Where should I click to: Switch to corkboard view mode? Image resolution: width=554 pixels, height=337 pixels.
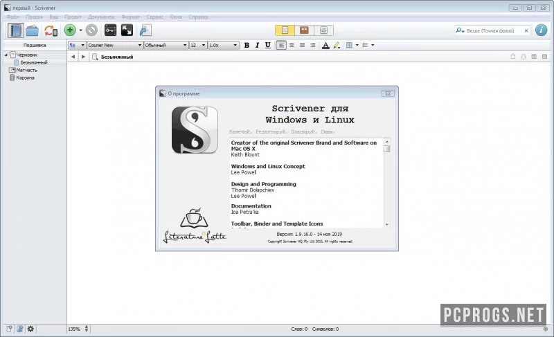(x=304, y=30)
